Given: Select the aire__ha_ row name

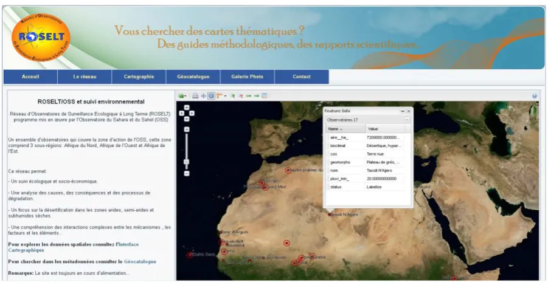Looking at the screenshot, I should pyautogui.click(x=339, y=137).
